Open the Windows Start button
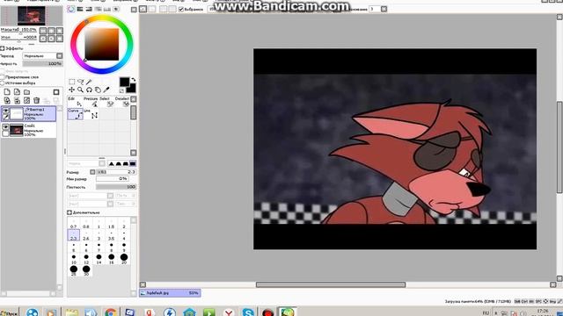563x316 pixels. coord(9,313)
